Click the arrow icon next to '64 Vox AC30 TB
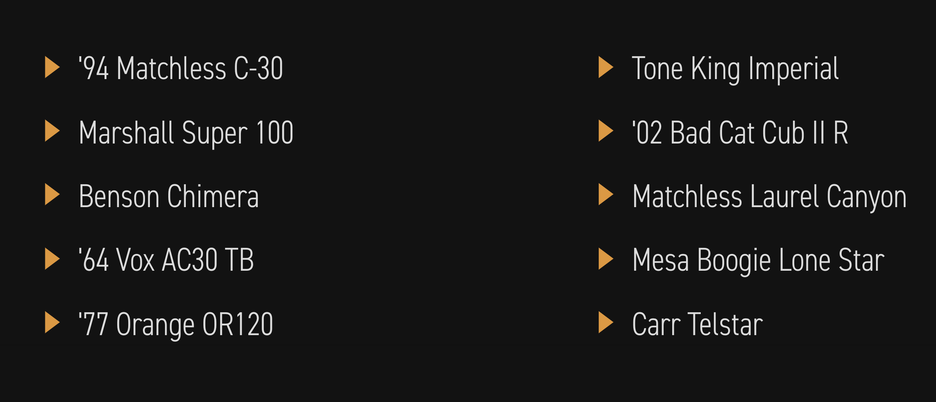The height and width of the screenshot is (402, 936). (52, 259)
